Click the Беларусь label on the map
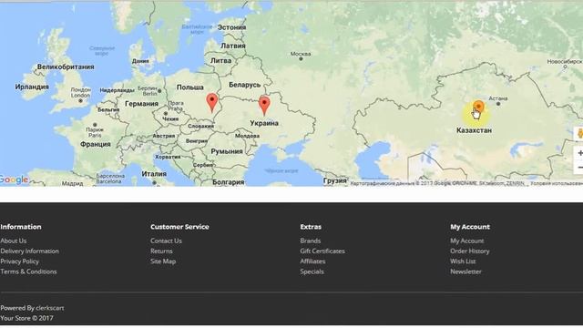This screenshot has height=328, width=583. pos(245,85)
